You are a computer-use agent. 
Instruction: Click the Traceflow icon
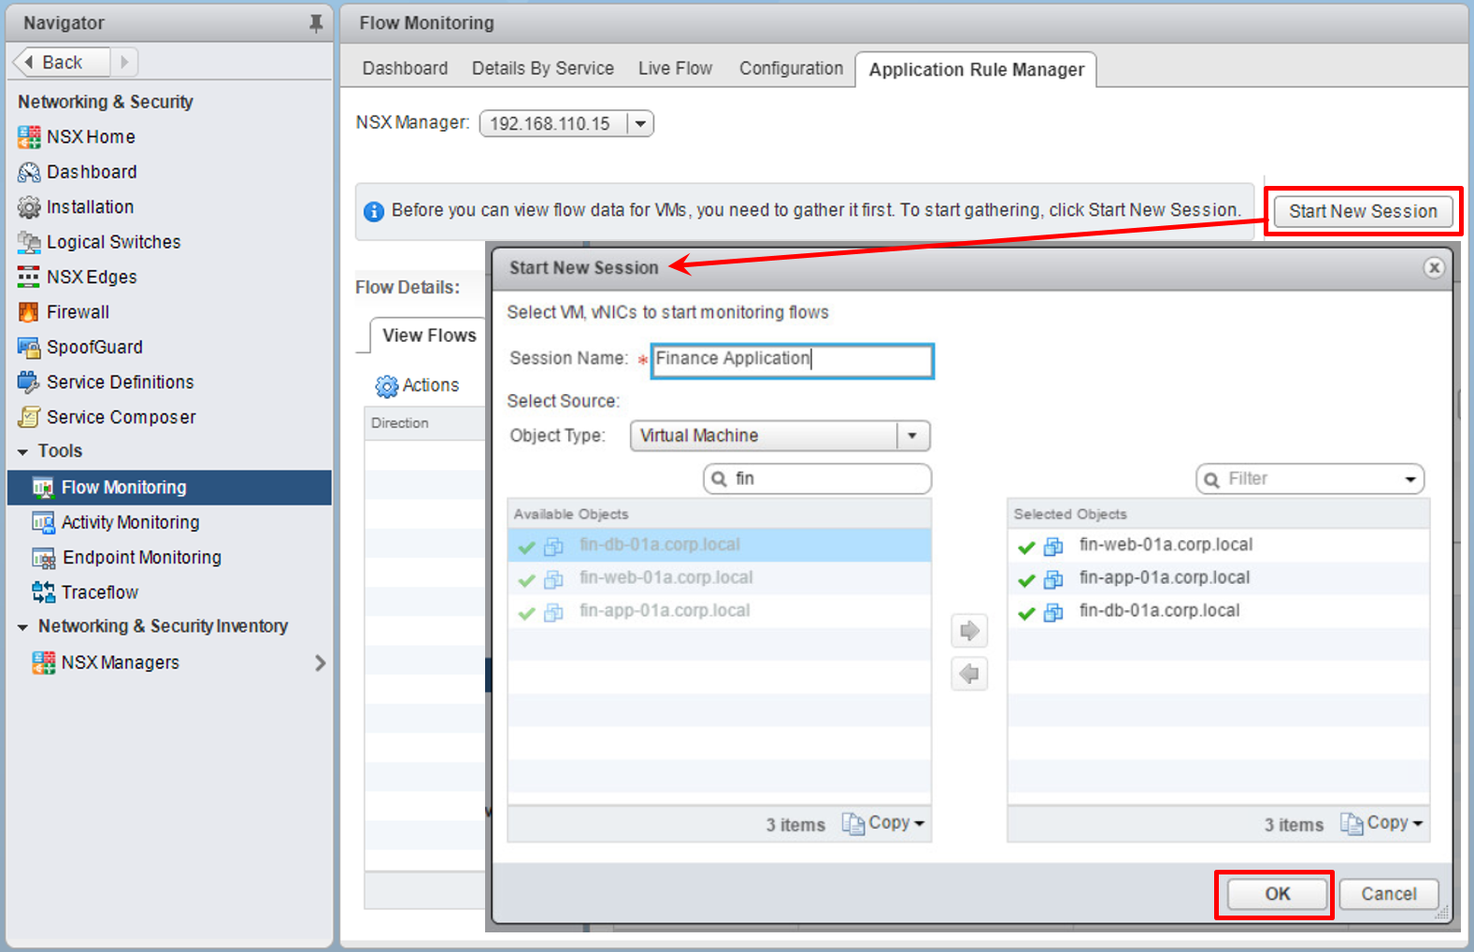click(43, 592)
